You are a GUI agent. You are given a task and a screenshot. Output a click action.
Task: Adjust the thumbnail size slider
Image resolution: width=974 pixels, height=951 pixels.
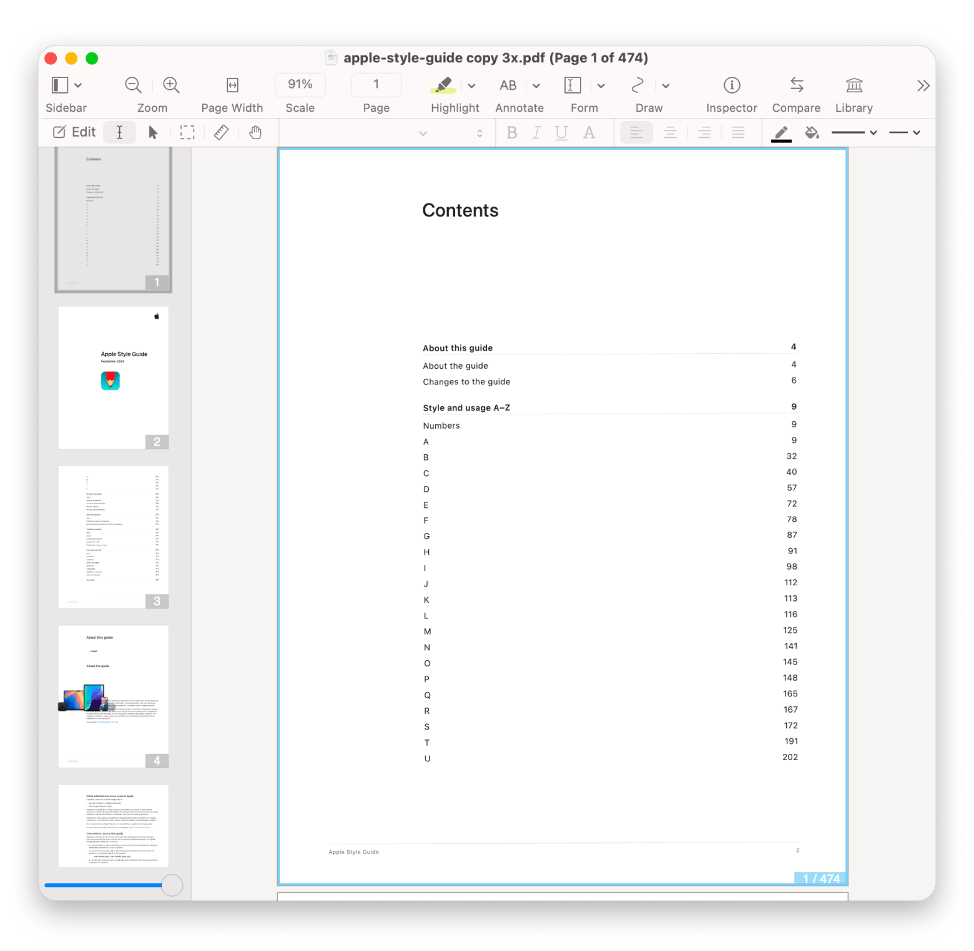[x=172, y=885]
